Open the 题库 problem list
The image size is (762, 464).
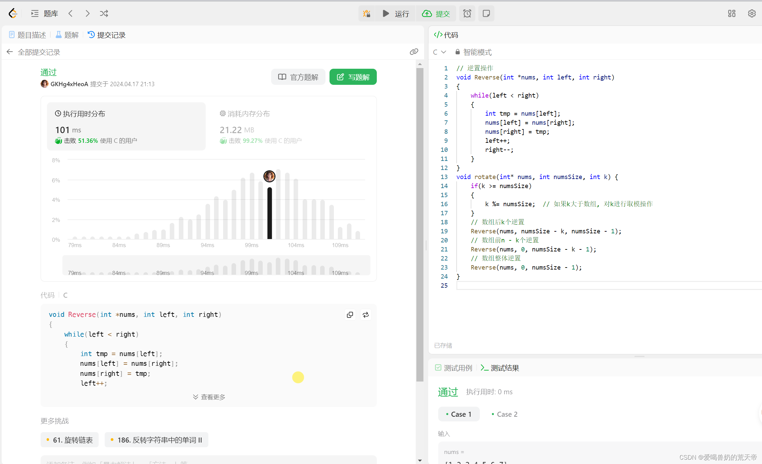click(x=45, y=13)
